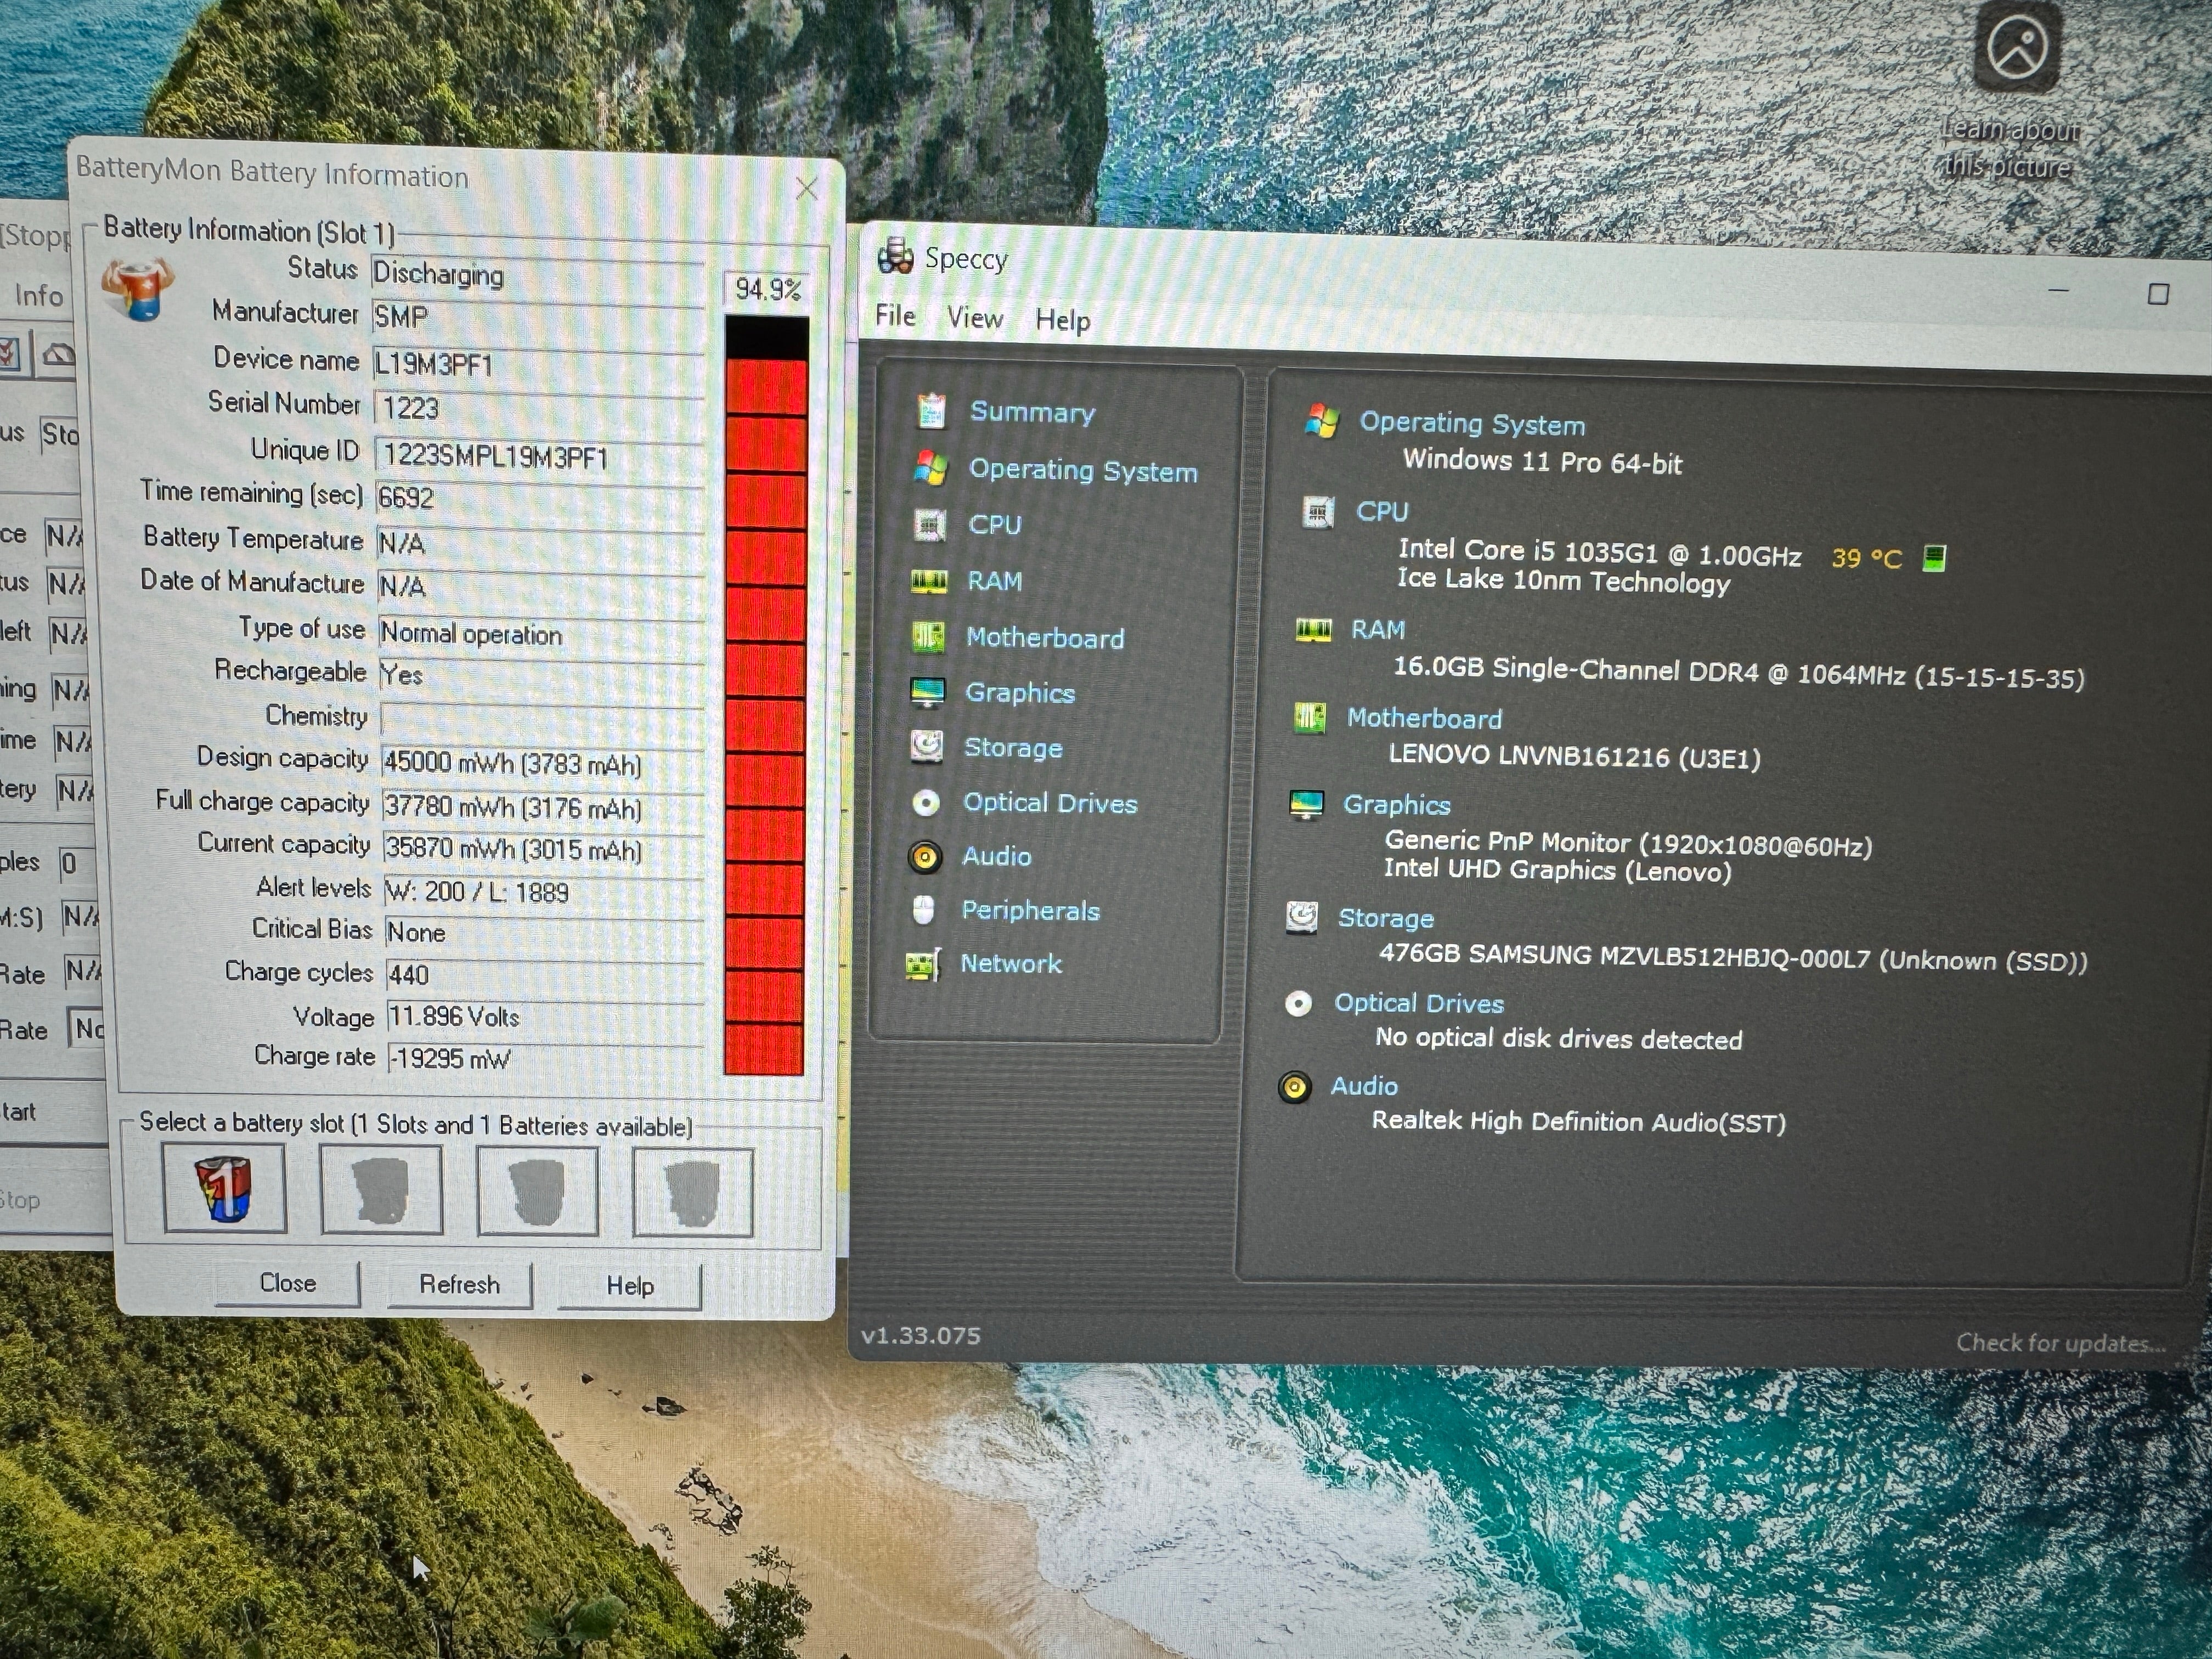Image resolution: width=2212 pixels, height=1659 pixels.
Task: Click the Storage icon in summary pane
Action: (x=1301, y=916)
